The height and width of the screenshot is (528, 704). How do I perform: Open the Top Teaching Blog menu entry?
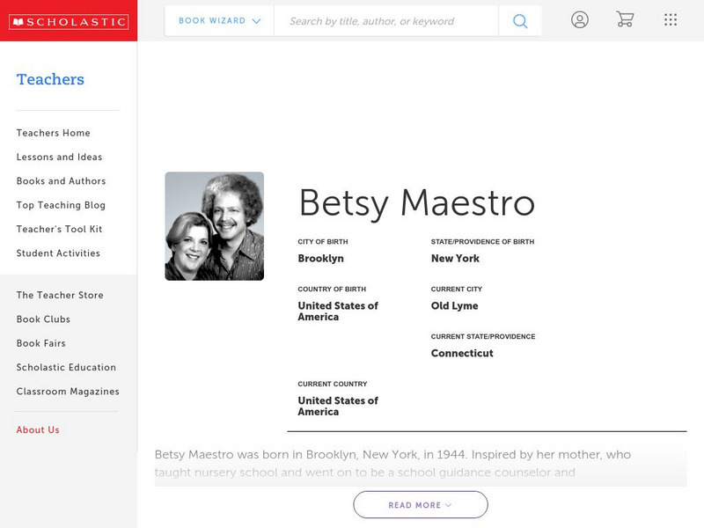point(60,205)
